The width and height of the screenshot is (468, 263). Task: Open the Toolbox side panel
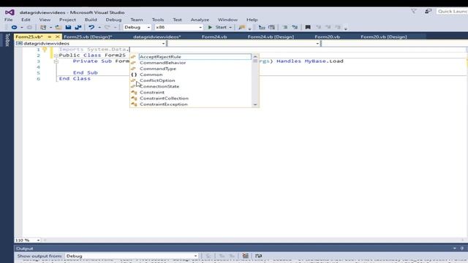(7, 40)
